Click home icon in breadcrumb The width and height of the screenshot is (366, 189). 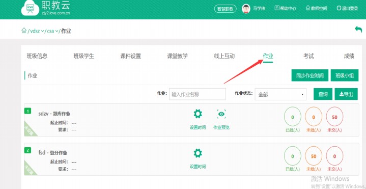[24, 31]
